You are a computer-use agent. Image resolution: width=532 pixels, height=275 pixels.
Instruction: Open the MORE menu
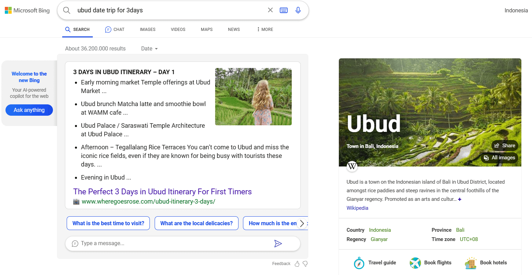[265, 30]
